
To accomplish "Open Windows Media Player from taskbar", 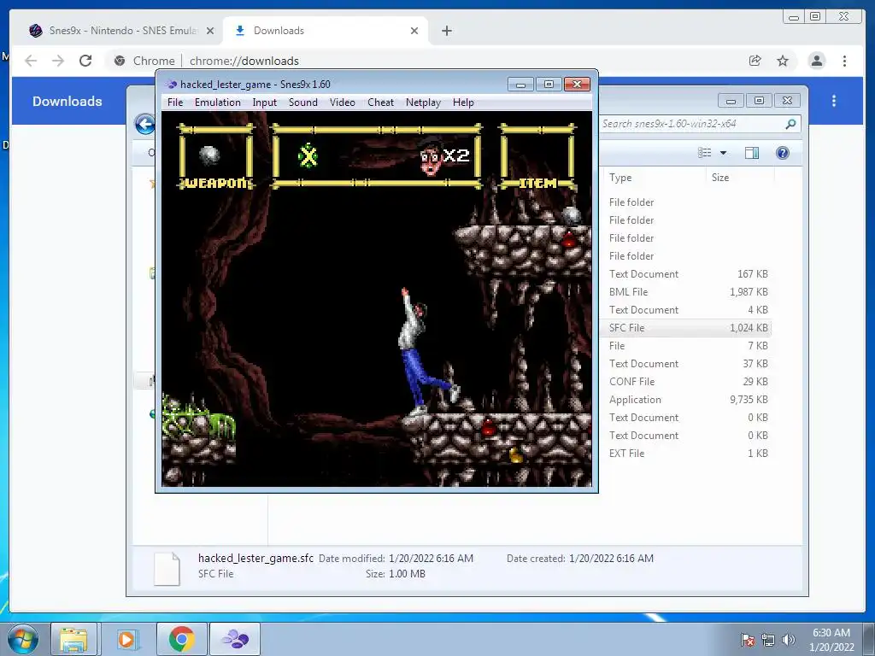I will (x=126, y=639).
